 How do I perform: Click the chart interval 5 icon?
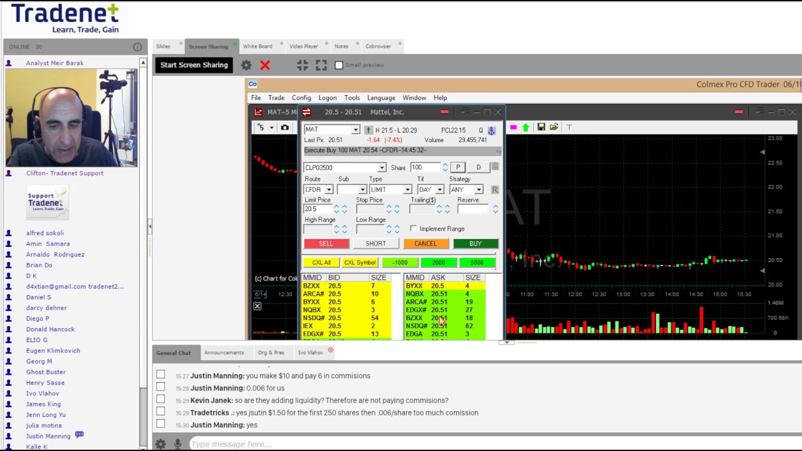(261, 127)
